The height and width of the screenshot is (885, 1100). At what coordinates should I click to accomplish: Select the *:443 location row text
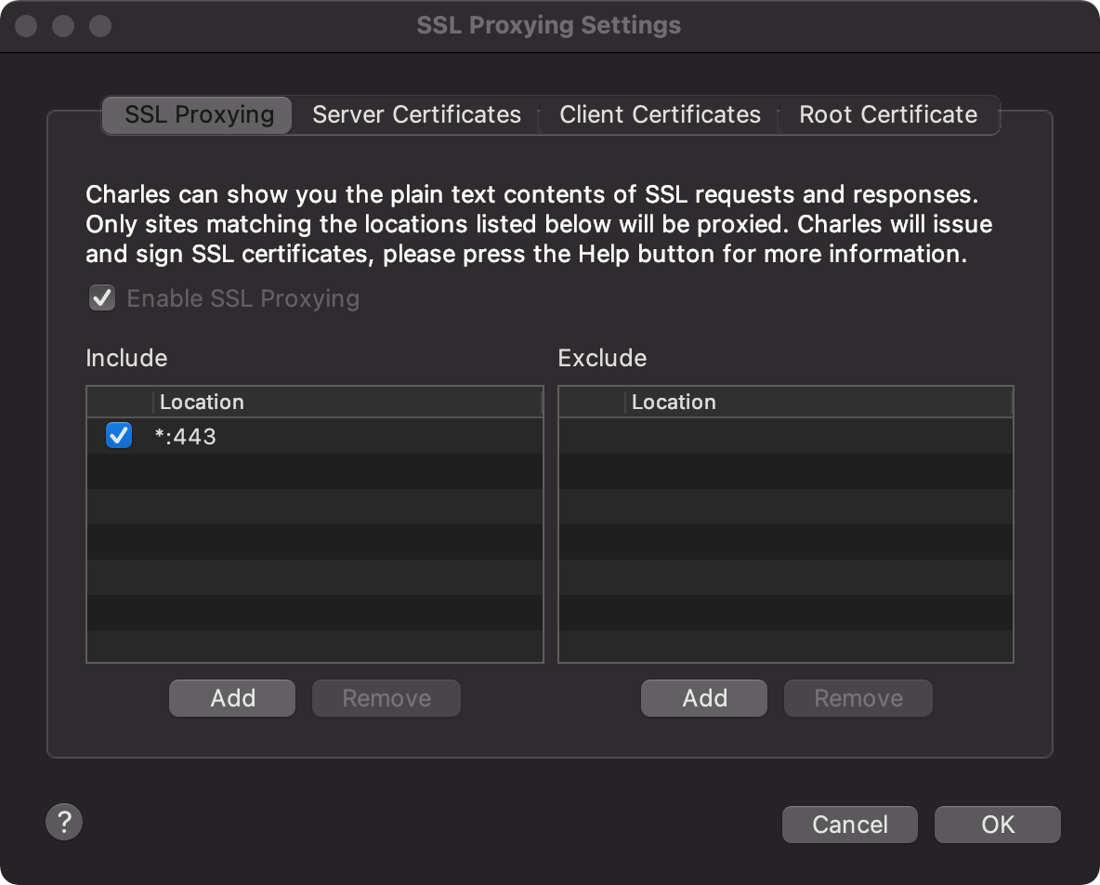(185, 437)
